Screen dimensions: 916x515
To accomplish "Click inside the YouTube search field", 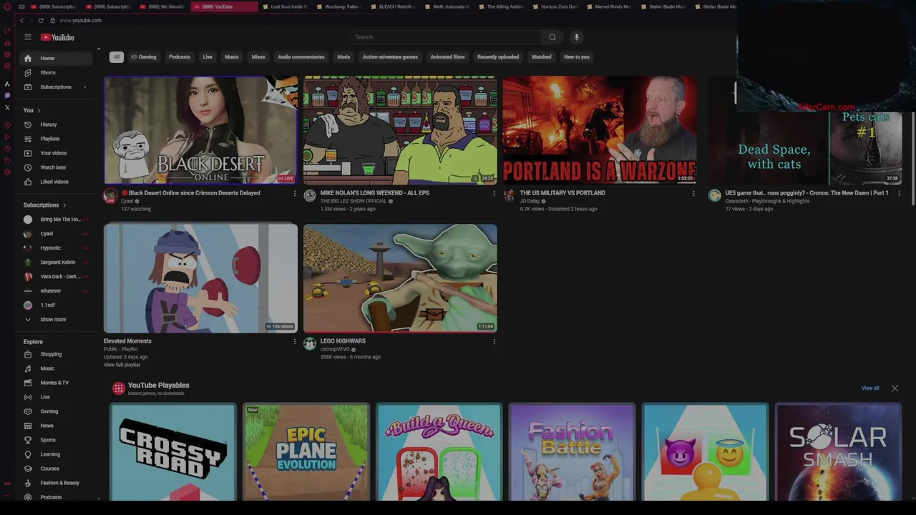I will (446, 37).
